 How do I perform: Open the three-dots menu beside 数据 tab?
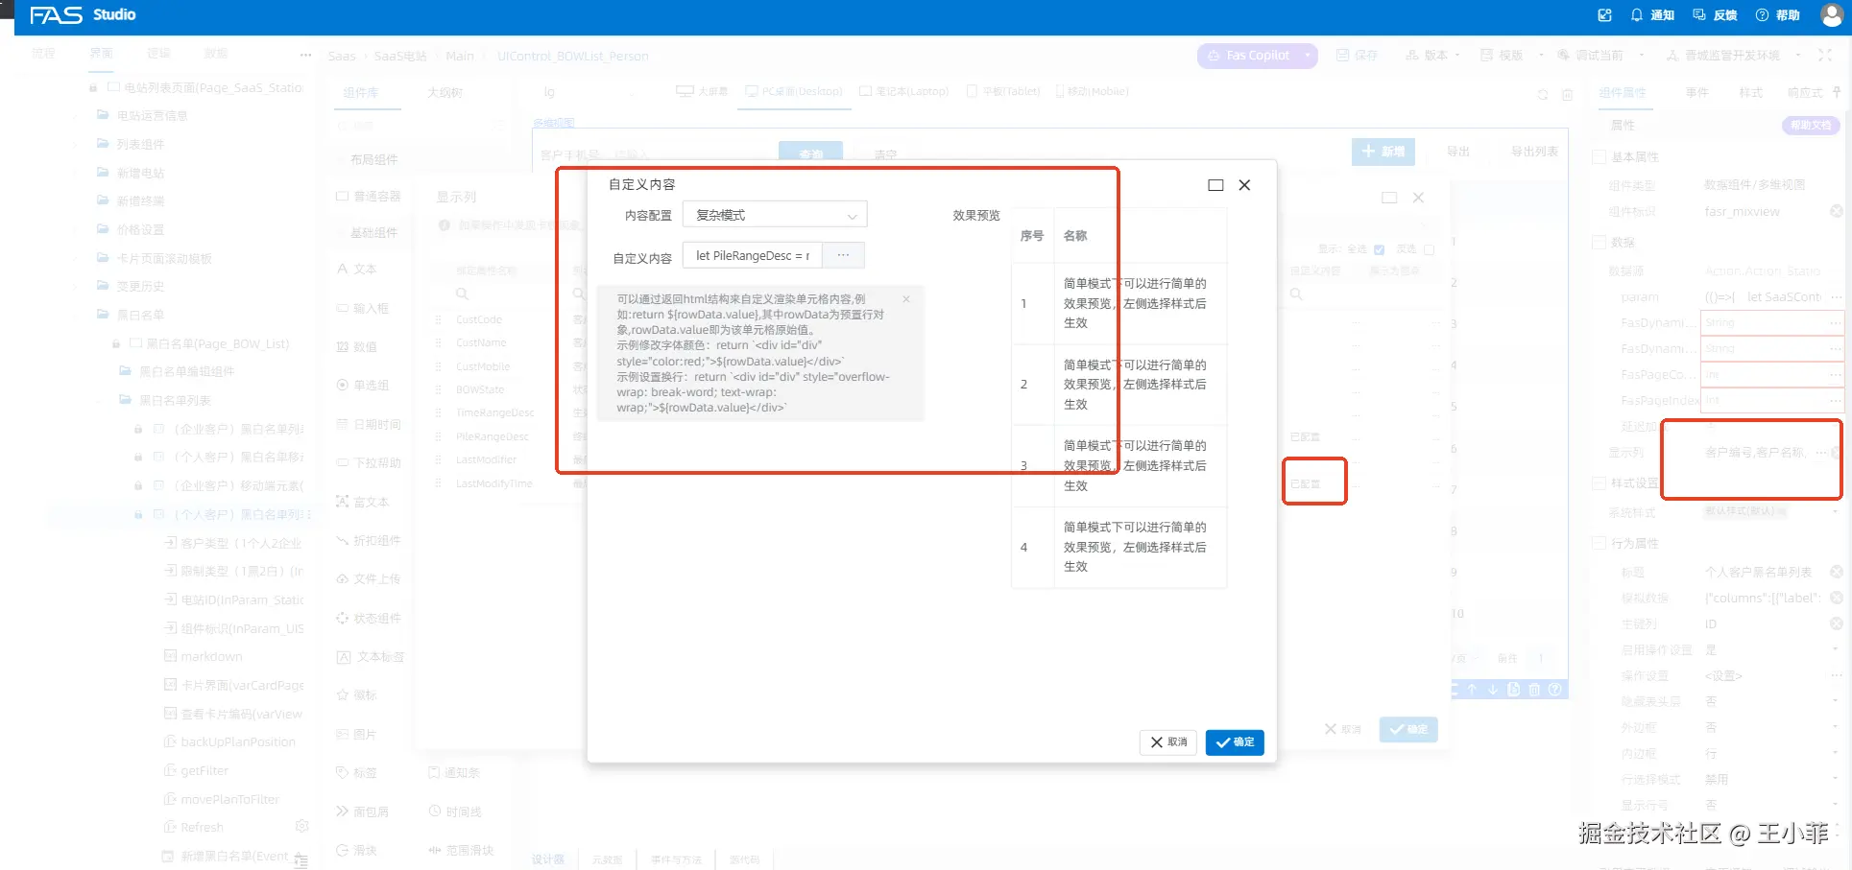click(305, 55)
